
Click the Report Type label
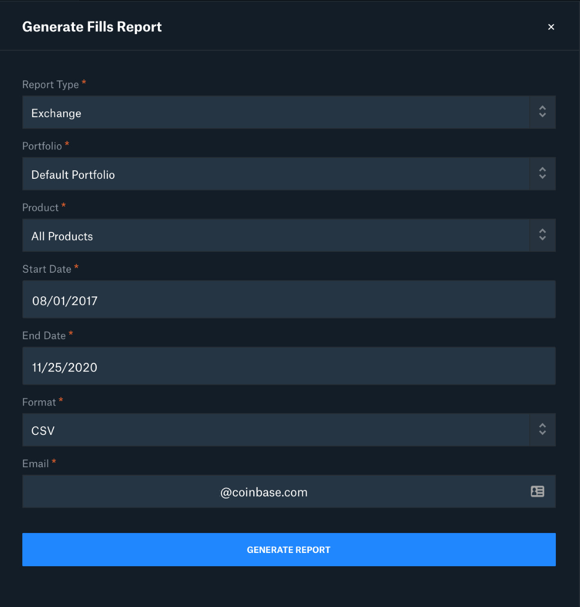(51, 84)
